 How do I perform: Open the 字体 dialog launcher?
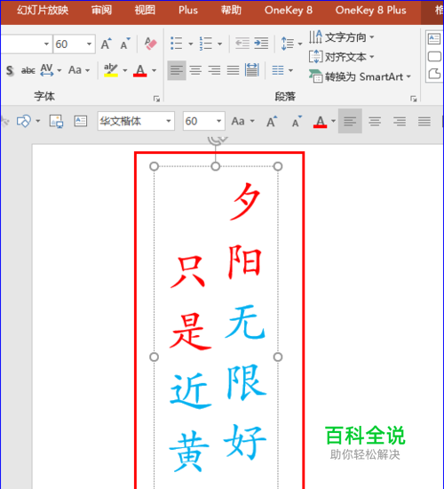pyautogui.click(x=156, y=99)
